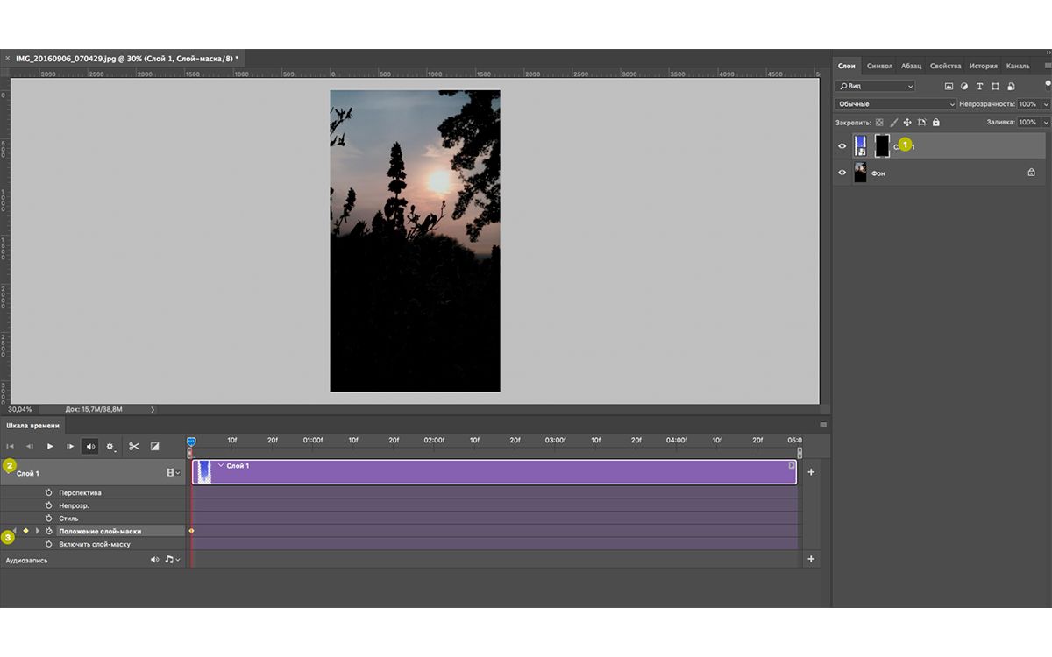Go to first frame in timeline
The width and height of the screenshot is (1052, 657).
pos(11,447)
